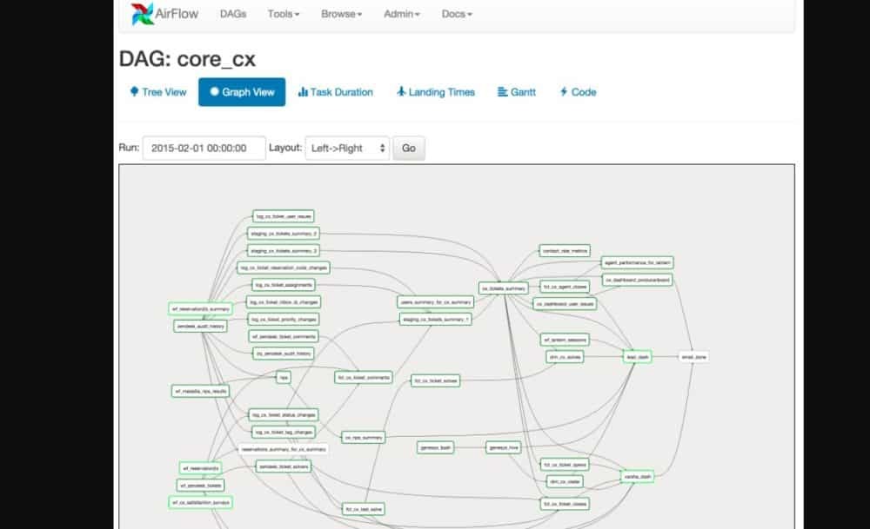Viewport: 870px width, 529px height.
Task: Click the genesys_bash task node
Action: click(435, 447)
